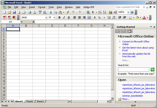The image size is (157, 108).
Task: Open Microsoft Excel Help question mark icon
Action: [132, 12]
